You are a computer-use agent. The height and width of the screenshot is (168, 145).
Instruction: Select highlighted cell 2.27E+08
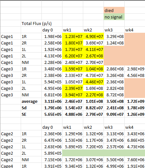coord(93,95)
